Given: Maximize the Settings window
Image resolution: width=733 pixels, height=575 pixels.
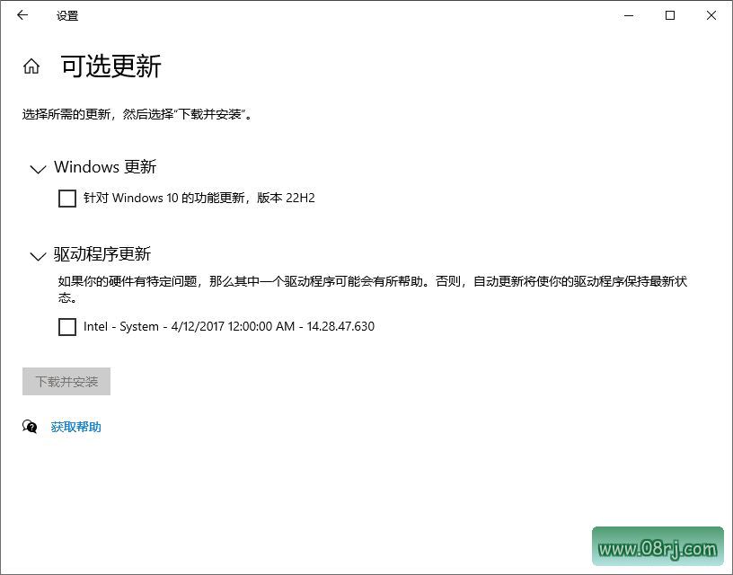Looking at the screenshot, I should click(x=669, y=15).
